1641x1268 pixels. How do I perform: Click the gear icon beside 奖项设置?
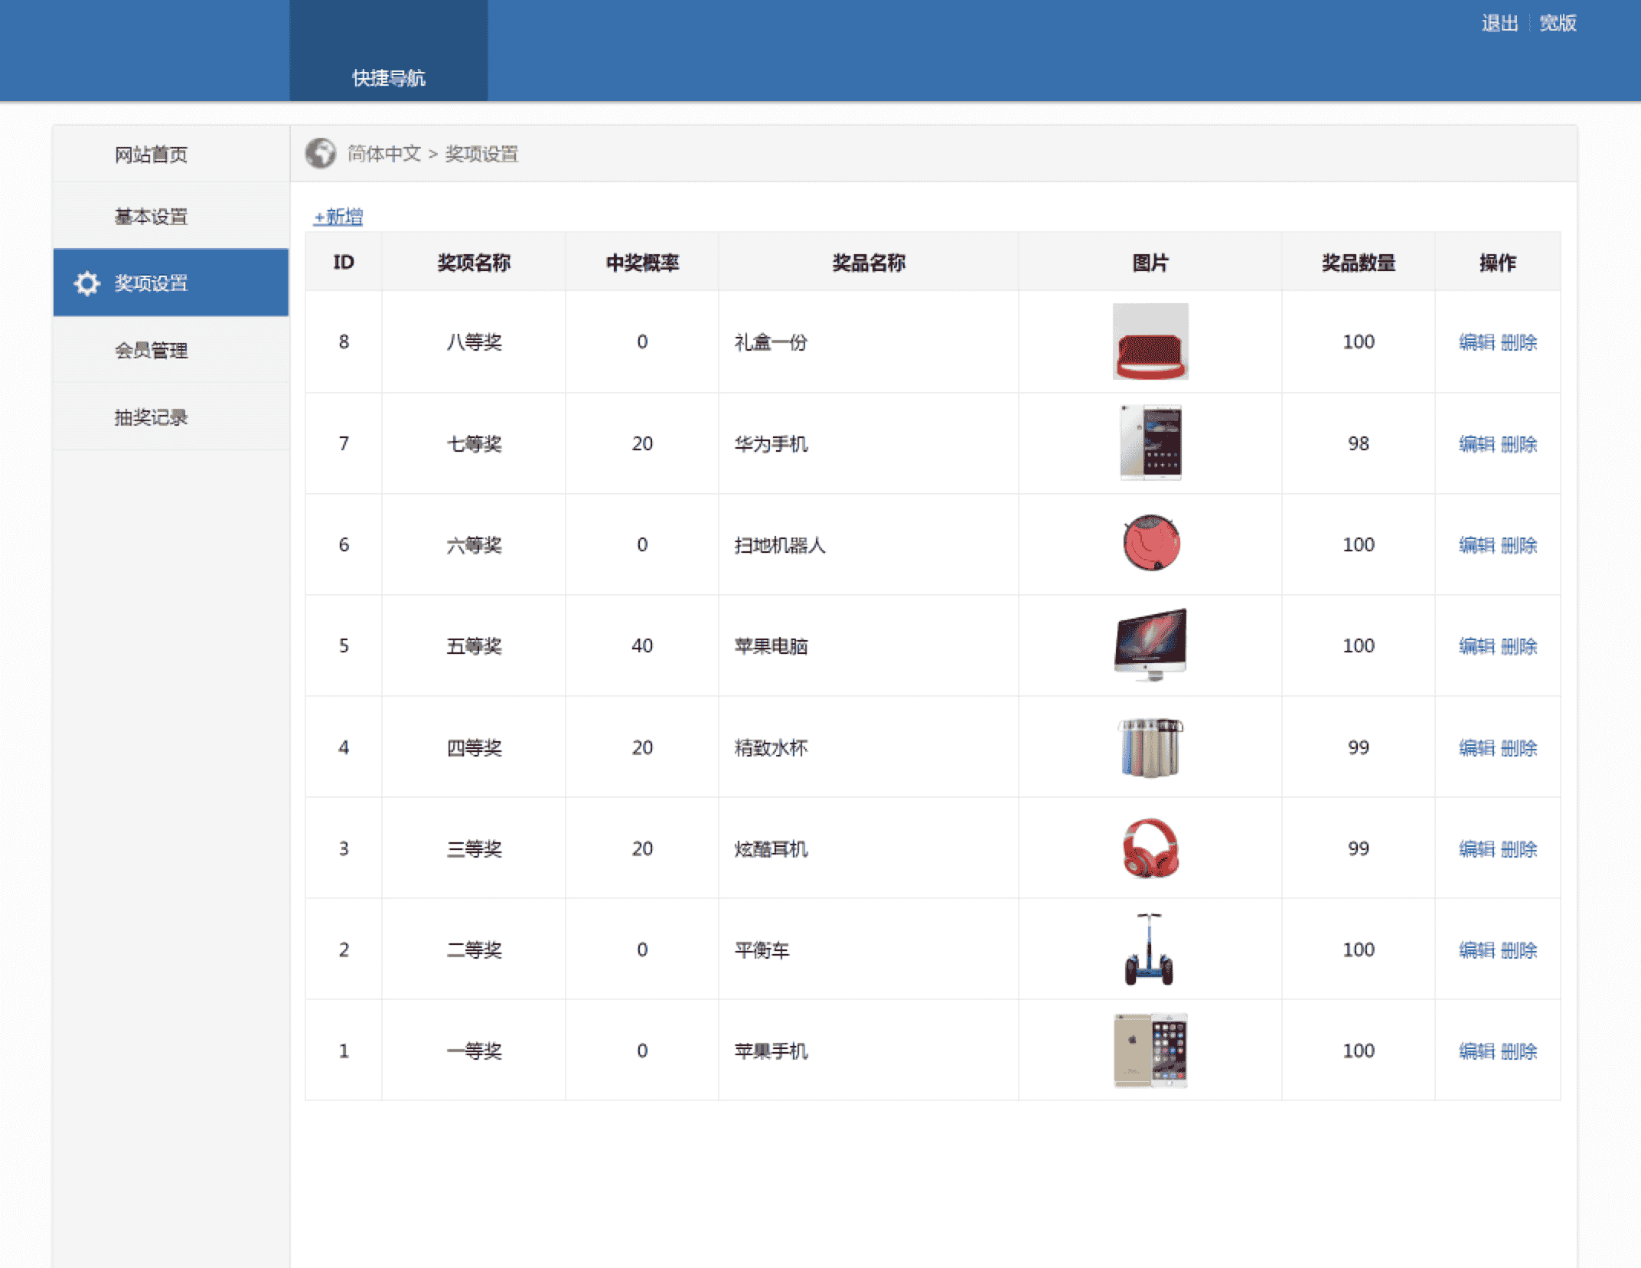tap(86, 283)
